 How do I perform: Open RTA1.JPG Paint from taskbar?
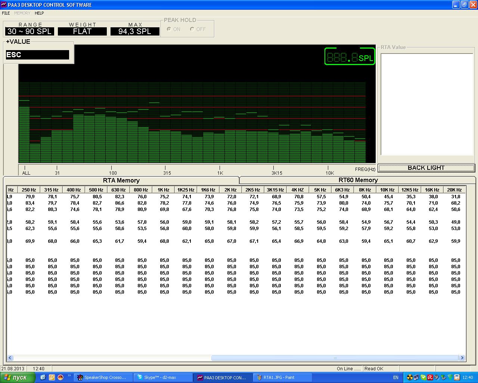coord(283,377)
